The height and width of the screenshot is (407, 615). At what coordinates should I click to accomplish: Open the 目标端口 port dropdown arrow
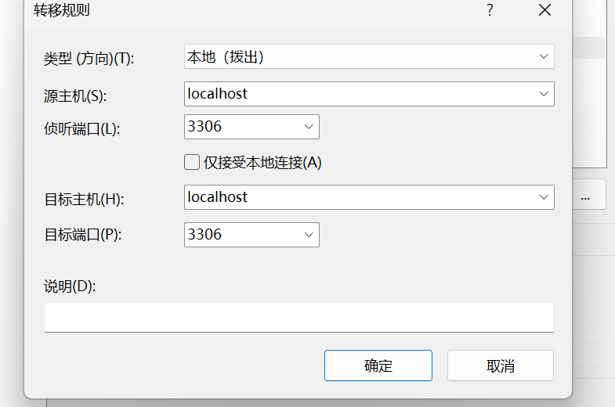pyautogui.click(x=309, y=235)
